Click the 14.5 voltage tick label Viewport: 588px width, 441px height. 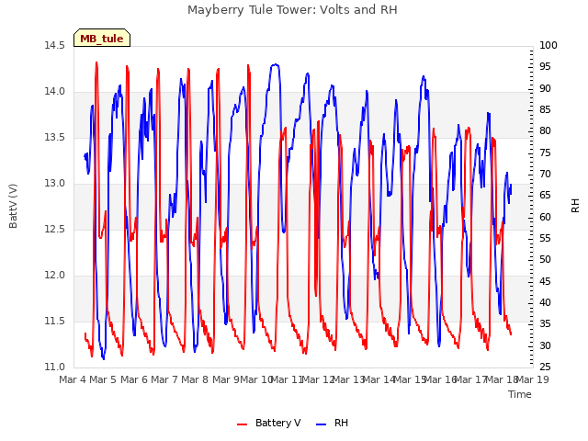click(54, 45)
